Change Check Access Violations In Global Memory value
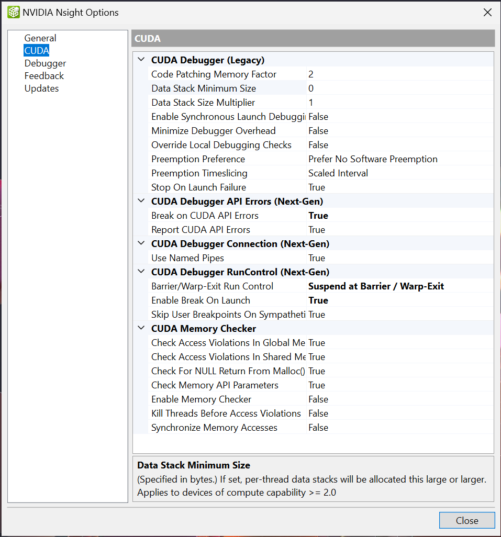Screen dimensions: 501x537 [x=399, y=342]
